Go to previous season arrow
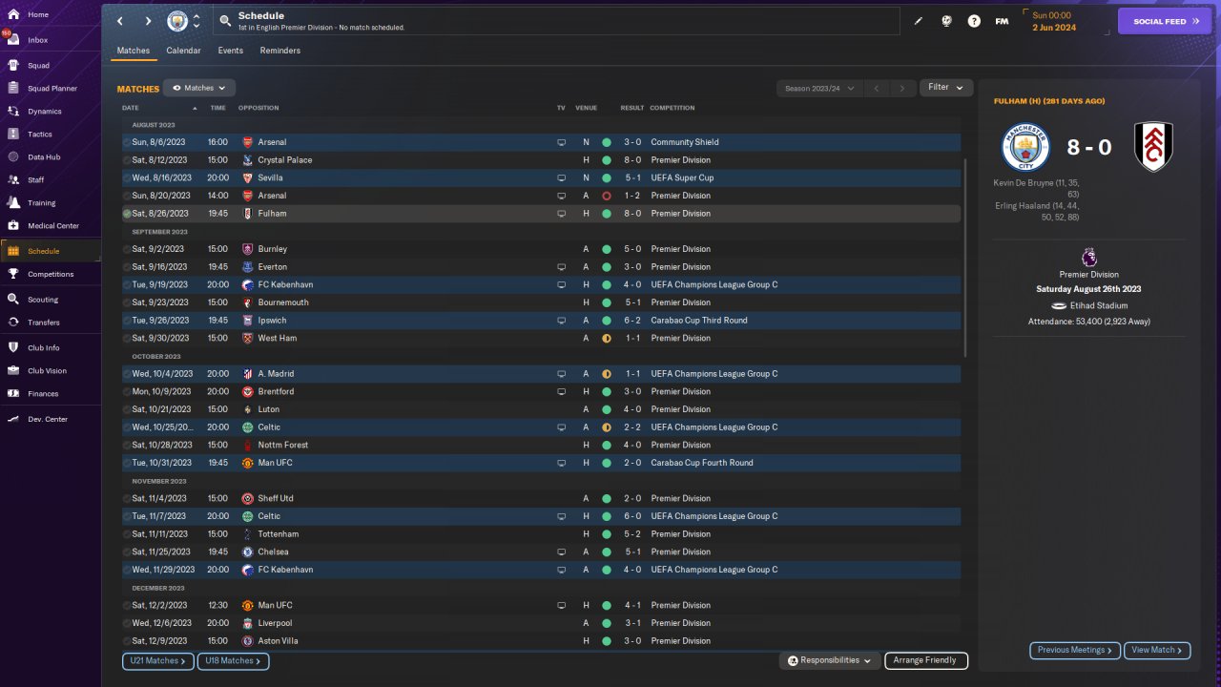Image resolution: width=1221 pixels, height=687 pixels. [877, 88]
